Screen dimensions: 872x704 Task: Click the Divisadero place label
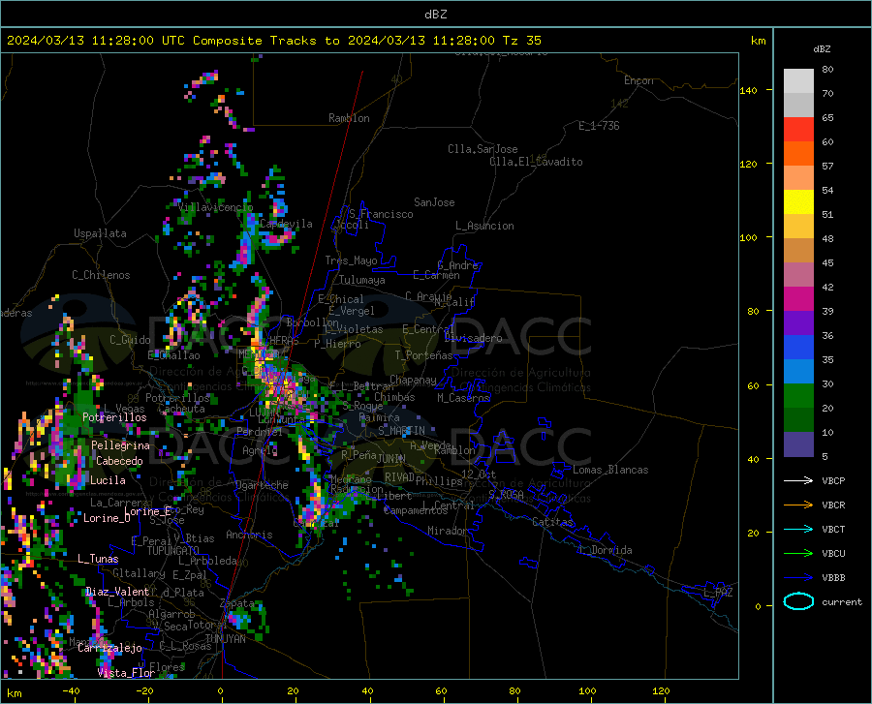[x=473, y=338]
